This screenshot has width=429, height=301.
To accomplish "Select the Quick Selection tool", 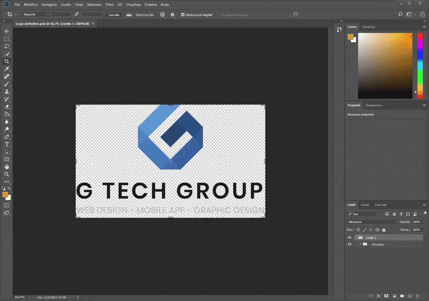I will [7, 54].
